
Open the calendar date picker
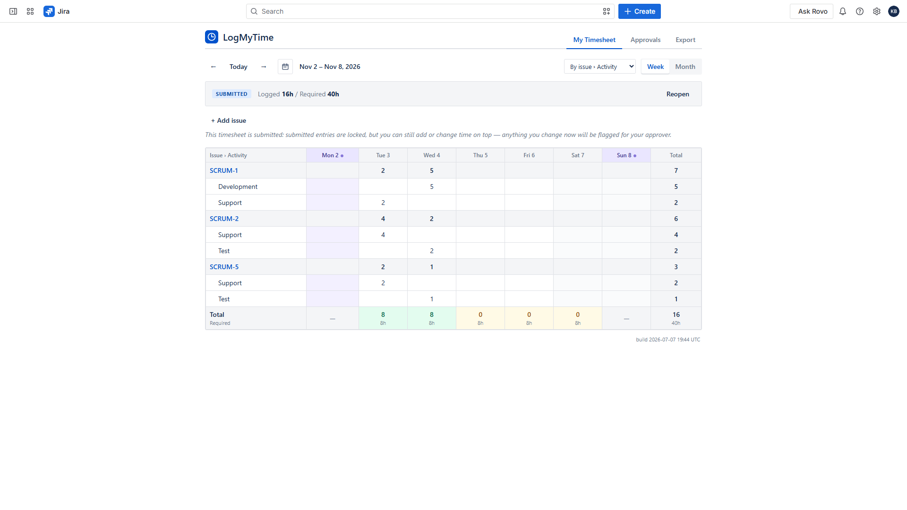pos(285,67)
